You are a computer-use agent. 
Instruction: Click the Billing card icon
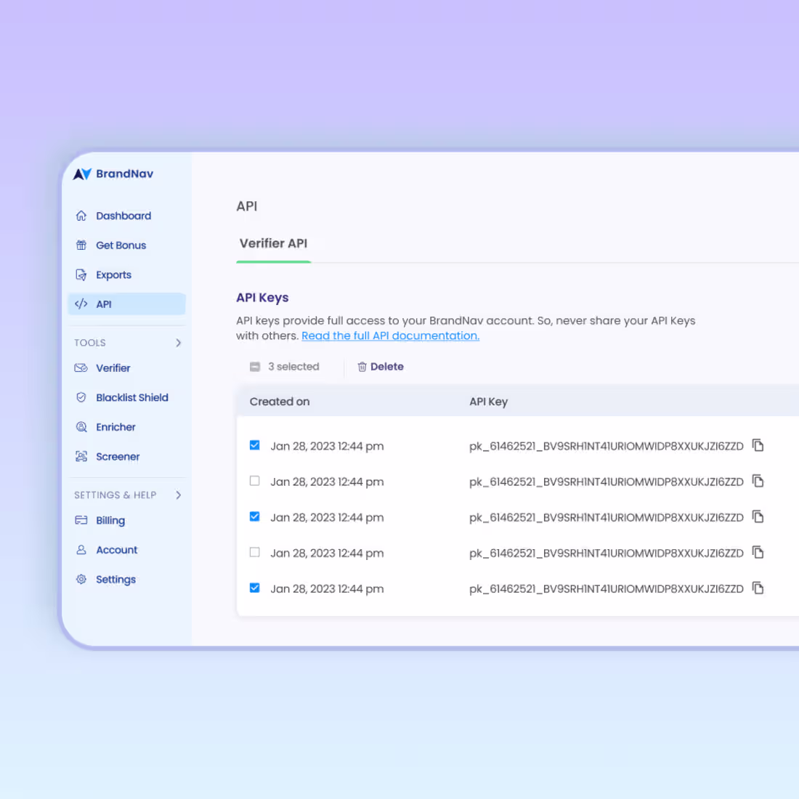(81, 520)
